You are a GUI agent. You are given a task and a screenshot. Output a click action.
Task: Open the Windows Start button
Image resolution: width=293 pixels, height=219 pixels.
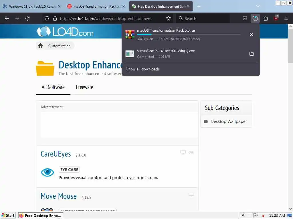tap(8, 216)
